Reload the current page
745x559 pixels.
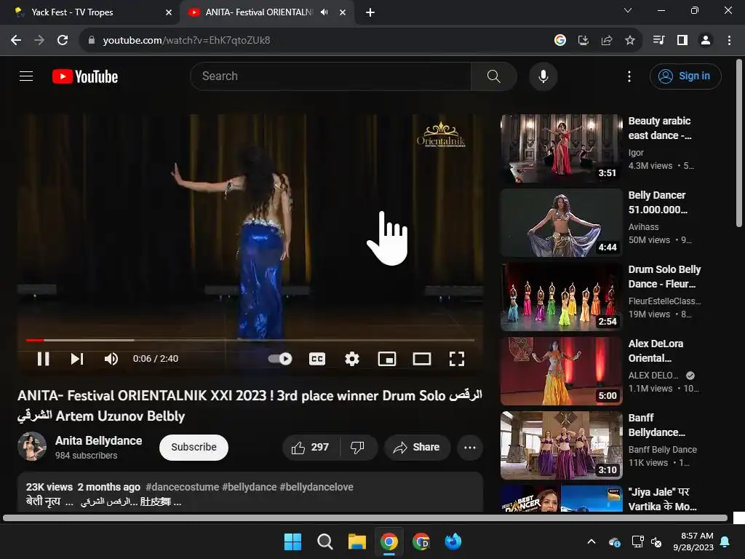point(63,41)
